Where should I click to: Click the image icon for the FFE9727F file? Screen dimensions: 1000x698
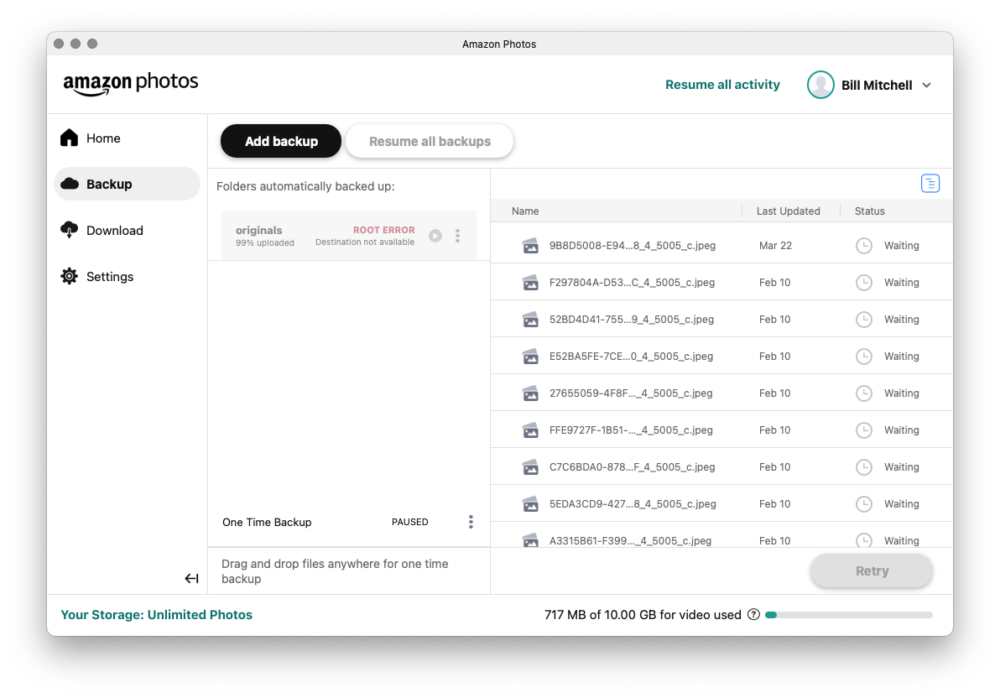pos(530,430)
